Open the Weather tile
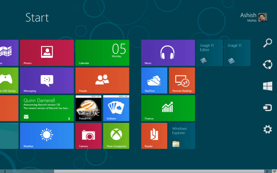 pyautogui.click(x=47, y=136)
